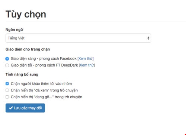Image resolution: width=186 pixels, height=135 pixels.
Task: Click the Tùy chọn page heading
Action: coord(26,15)
